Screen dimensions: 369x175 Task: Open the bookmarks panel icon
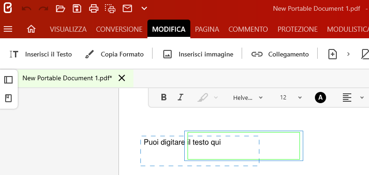coord(8,98)
